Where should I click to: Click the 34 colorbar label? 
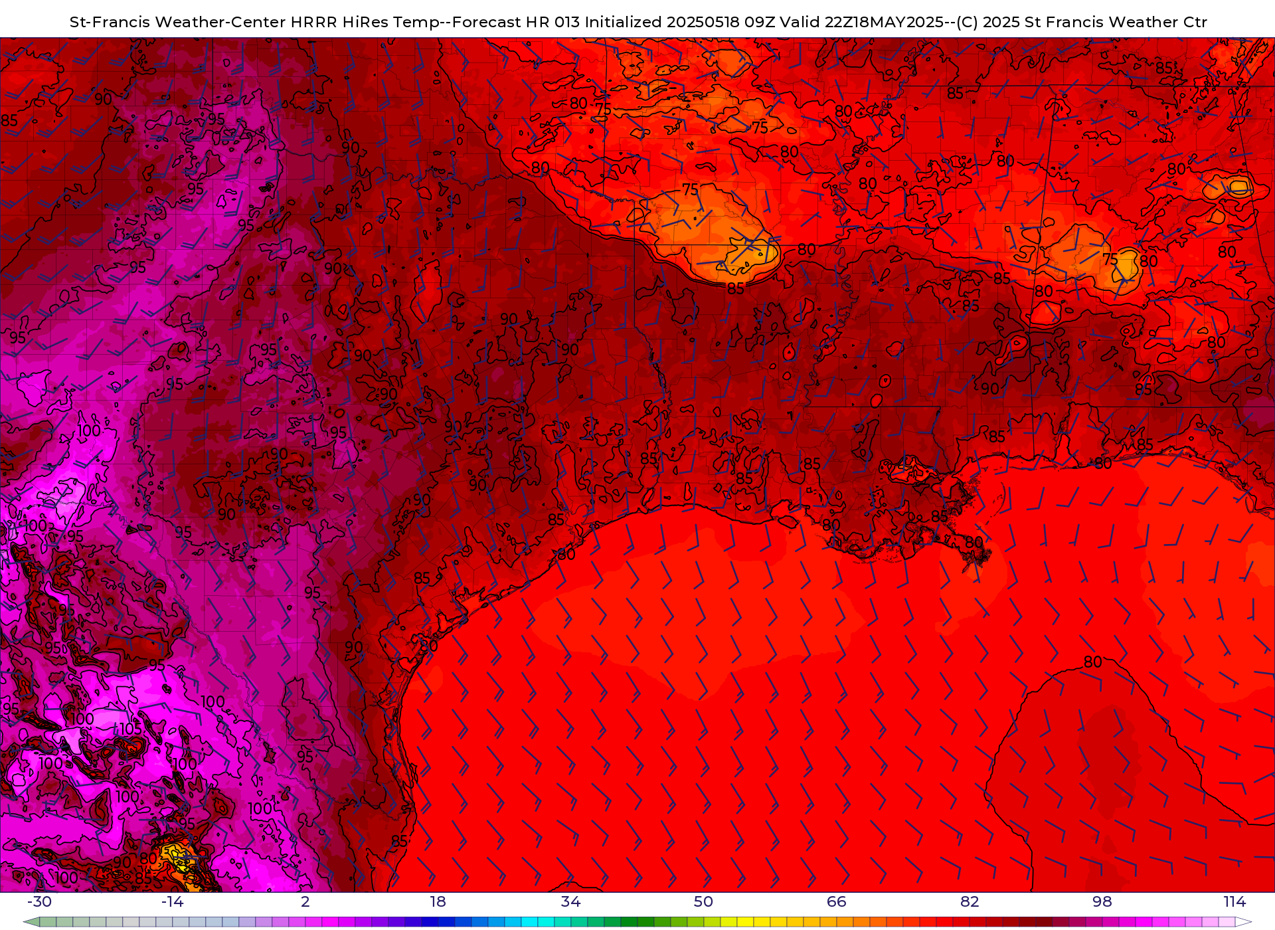pos(571,901)
